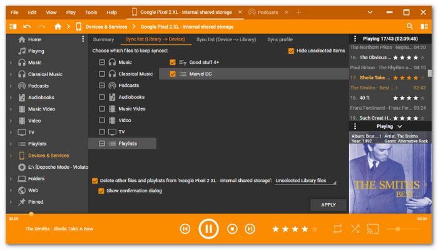Image resolution: width=438 pixels, height=250 pixels.
Task: Open the File menu
Action: click(x=14, y=12)
